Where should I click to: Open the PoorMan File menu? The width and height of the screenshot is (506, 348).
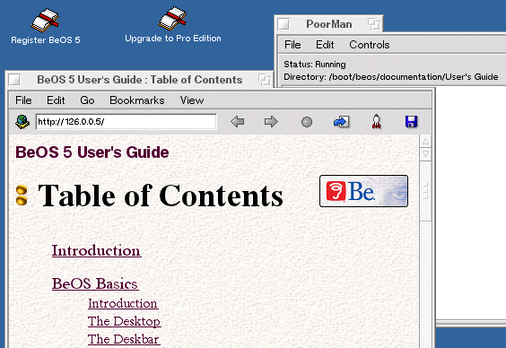(x=292, y=45)
